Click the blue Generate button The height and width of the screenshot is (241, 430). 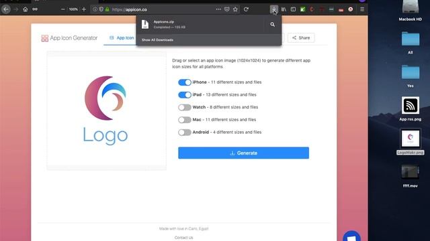coord(243,153)
